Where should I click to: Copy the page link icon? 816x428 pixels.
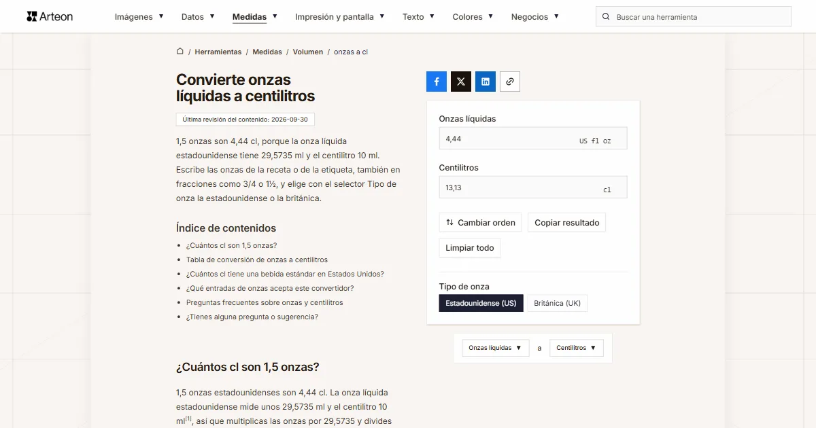pyautogui.click(x=510, y=82)
